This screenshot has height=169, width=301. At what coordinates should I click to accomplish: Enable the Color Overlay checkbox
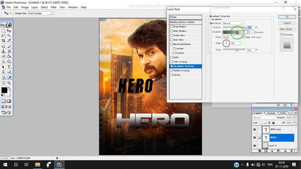click(172, 62)
